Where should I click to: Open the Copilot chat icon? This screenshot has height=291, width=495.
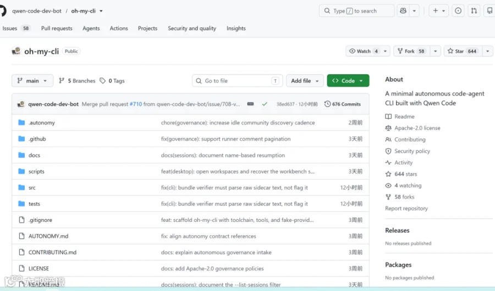[x=403, y=11]
